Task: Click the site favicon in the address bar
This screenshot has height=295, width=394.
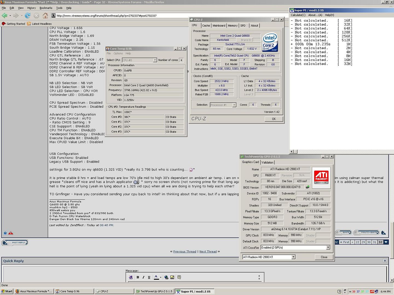Action: point(53,16)
